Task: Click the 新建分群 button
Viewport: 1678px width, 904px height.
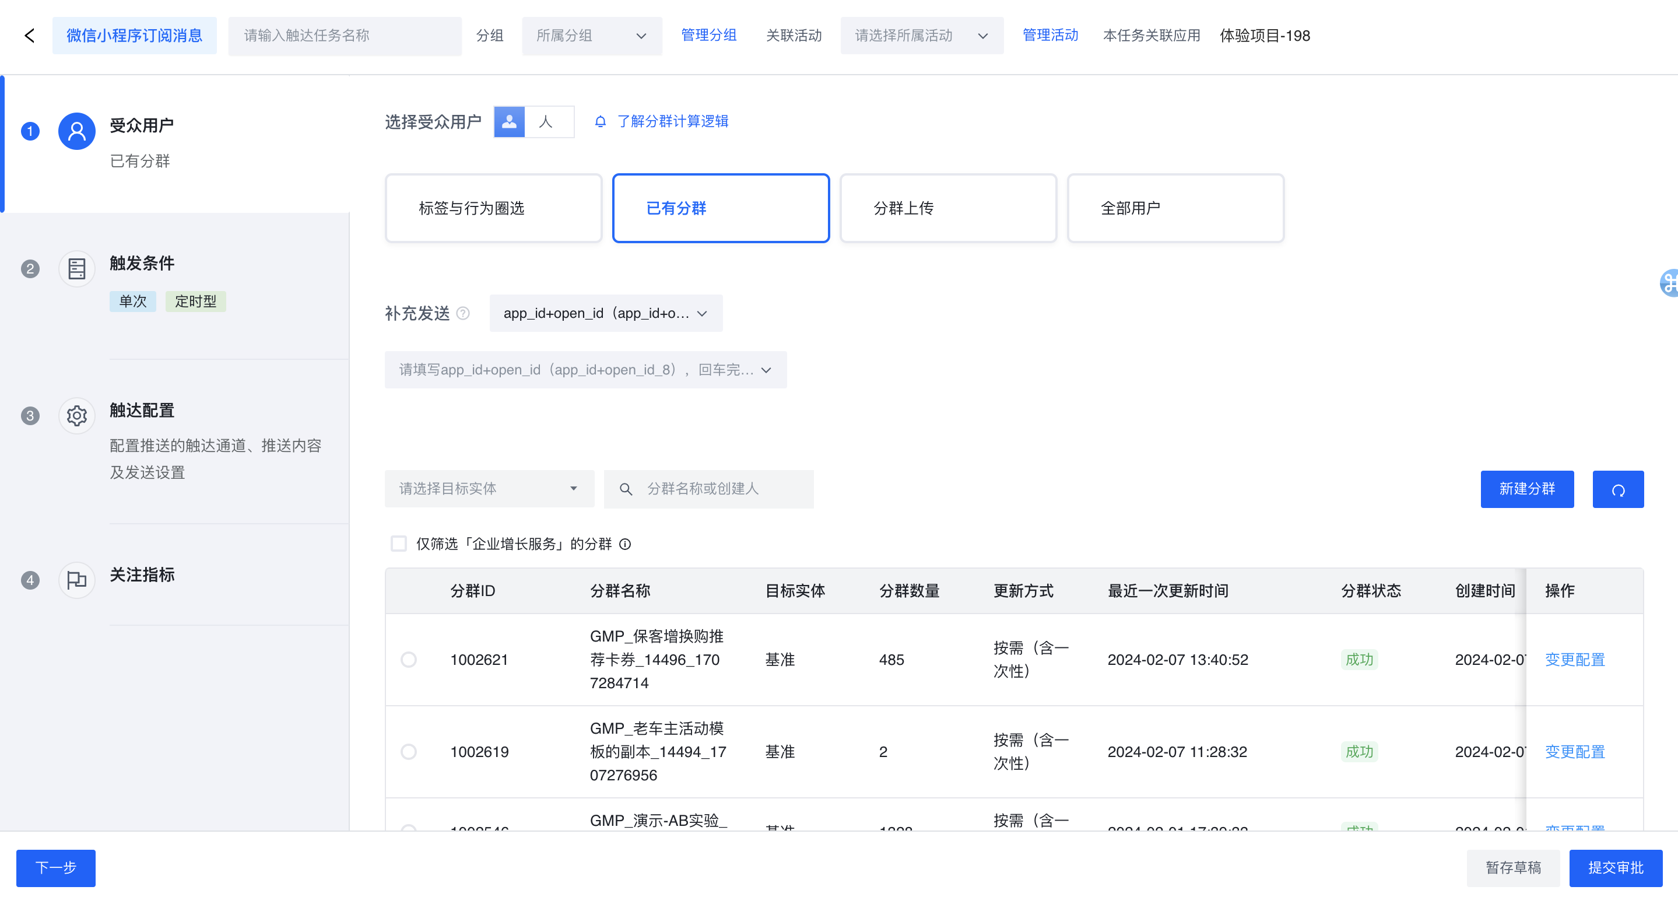Action: pos(1527,489)
